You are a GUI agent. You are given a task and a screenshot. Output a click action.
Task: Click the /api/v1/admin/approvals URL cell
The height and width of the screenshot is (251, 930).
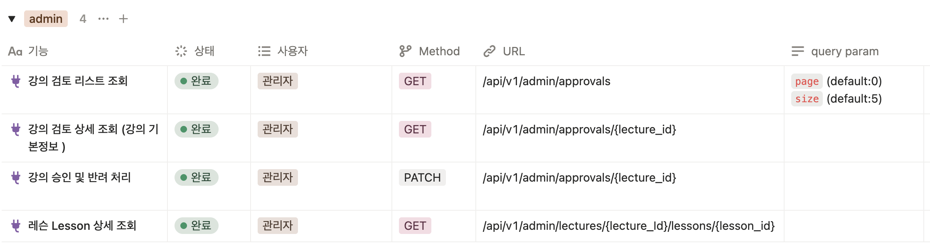tap(546, 81)
